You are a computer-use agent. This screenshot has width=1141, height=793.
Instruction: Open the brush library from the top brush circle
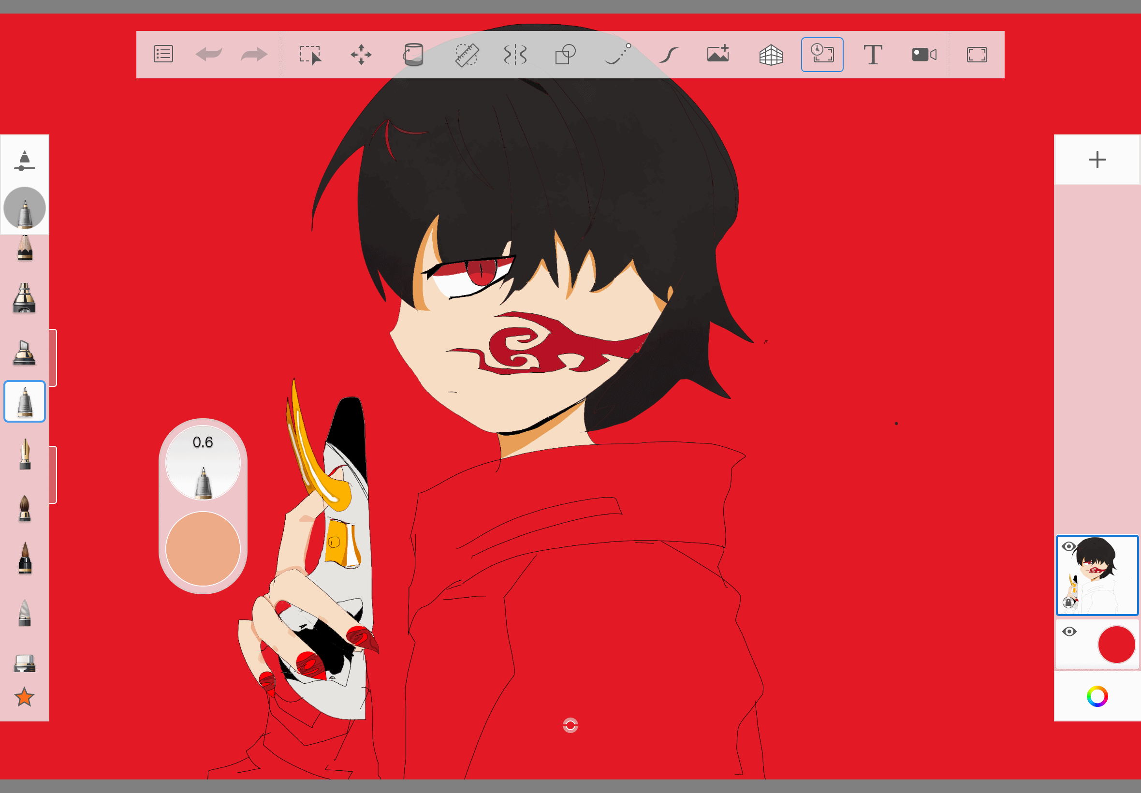pyautogui.click(x=24, y=208)
